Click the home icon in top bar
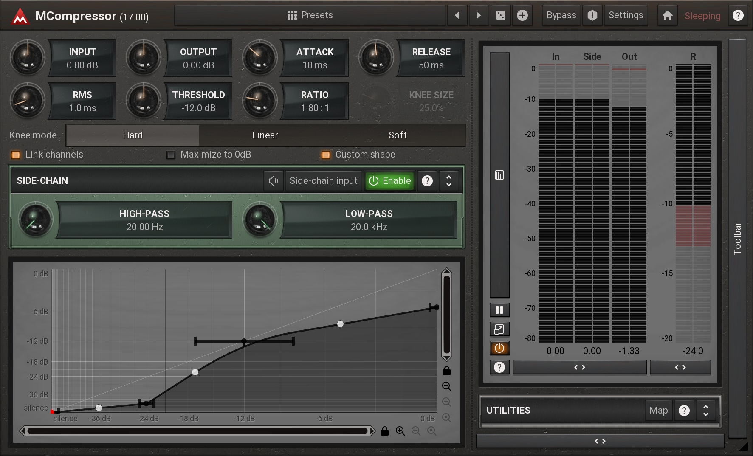The image size is (753, 456). coord(667,16)
